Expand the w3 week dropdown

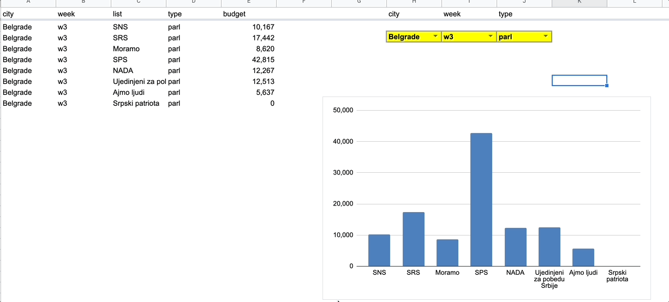490,37
